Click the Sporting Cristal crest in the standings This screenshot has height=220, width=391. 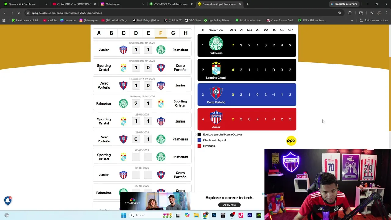[x=216, y=68]
